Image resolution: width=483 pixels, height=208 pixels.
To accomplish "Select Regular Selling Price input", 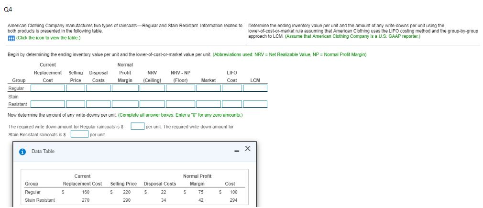I will pos(76,88).
